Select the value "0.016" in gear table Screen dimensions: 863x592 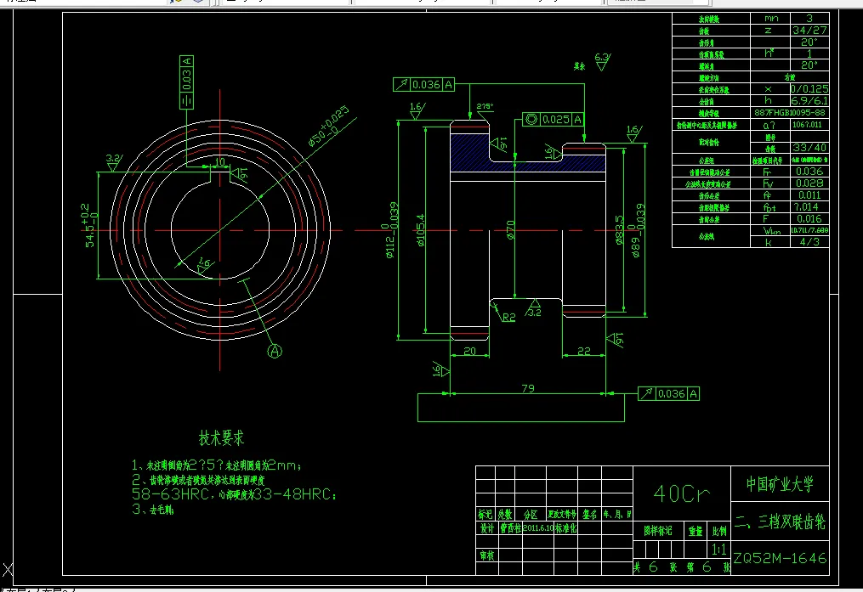click(809, 219)
